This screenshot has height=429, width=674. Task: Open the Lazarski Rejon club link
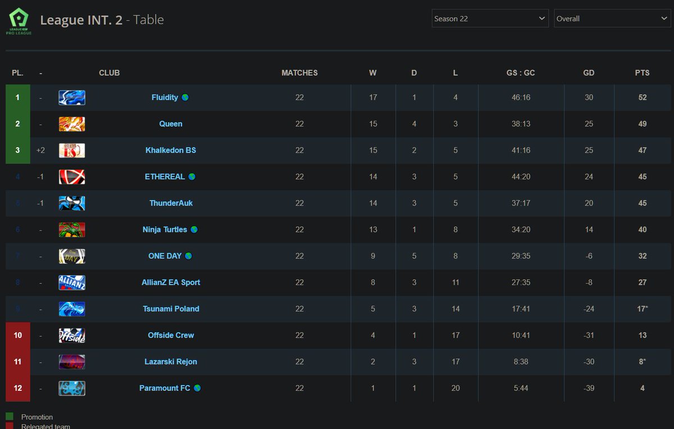pyautogui.click(x=171, y=362)
